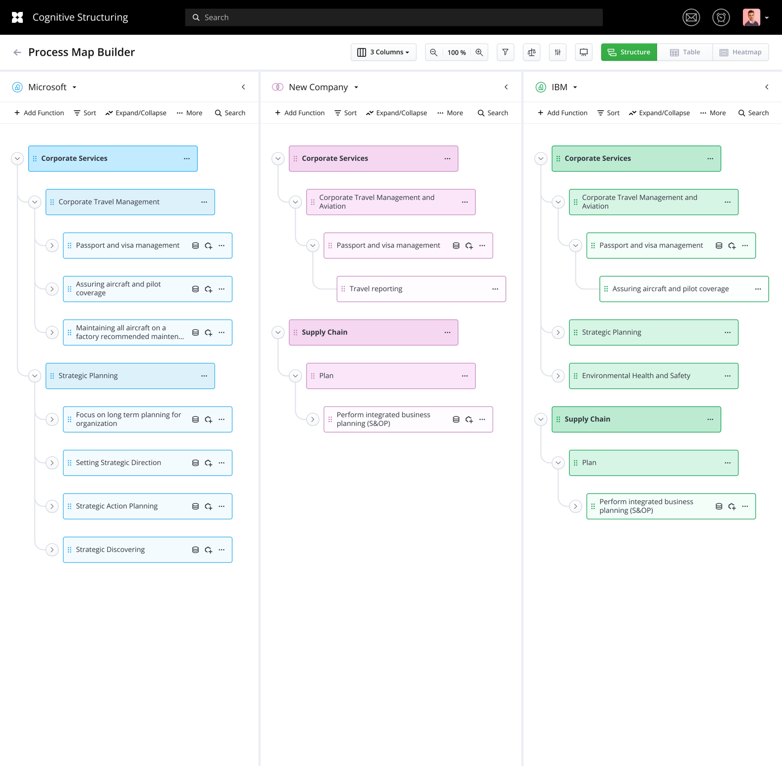Click add-link icon on IBM Passport and visa management

[x=732, y=246]
